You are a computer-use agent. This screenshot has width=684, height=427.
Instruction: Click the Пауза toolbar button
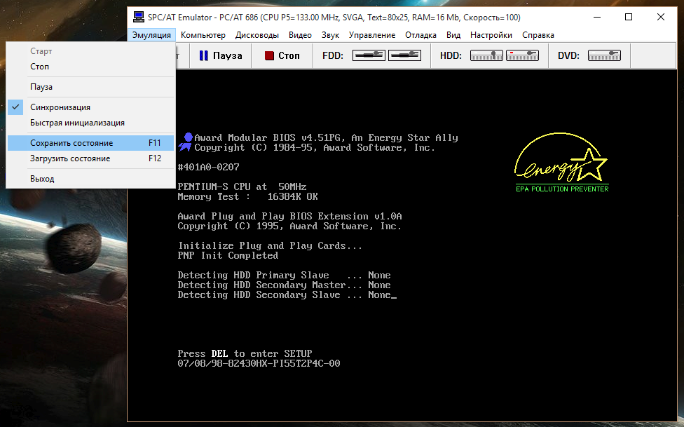pyautogui.click(x=221, y=55)
